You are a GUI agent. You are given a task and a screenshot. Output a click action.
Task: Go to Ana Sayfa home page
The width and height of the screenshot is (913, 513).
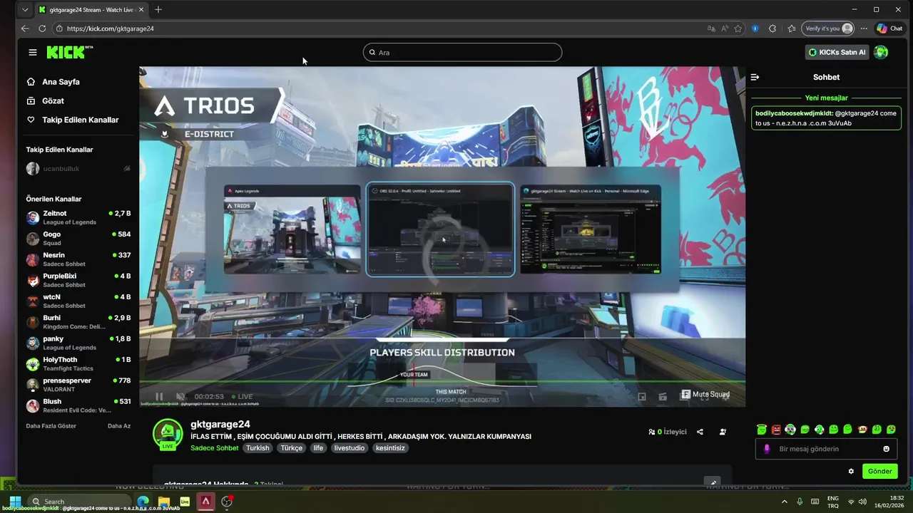[x=61, y=82]
